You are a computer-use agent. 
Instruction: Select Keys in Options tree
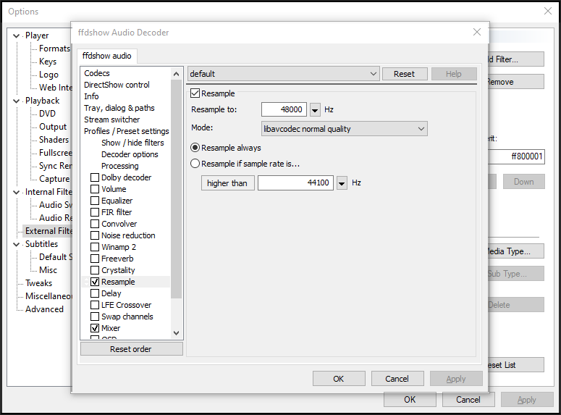tap(48, 62)
